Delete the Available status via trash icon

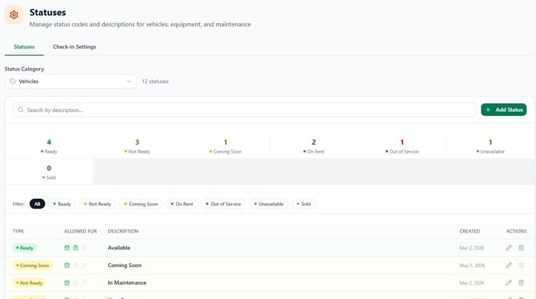click(x=521, y=248)
